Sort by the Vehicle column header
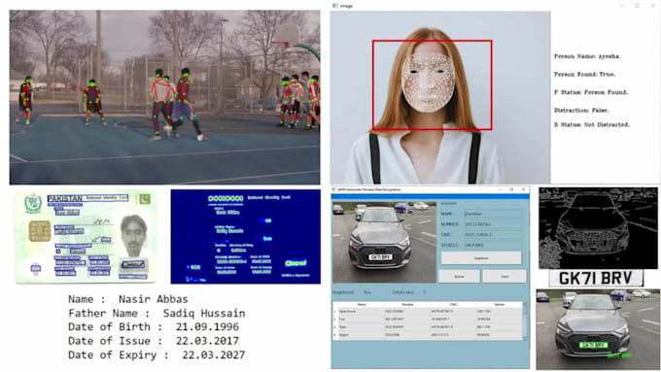Screen dimensions: 661x372 [499, 304]
